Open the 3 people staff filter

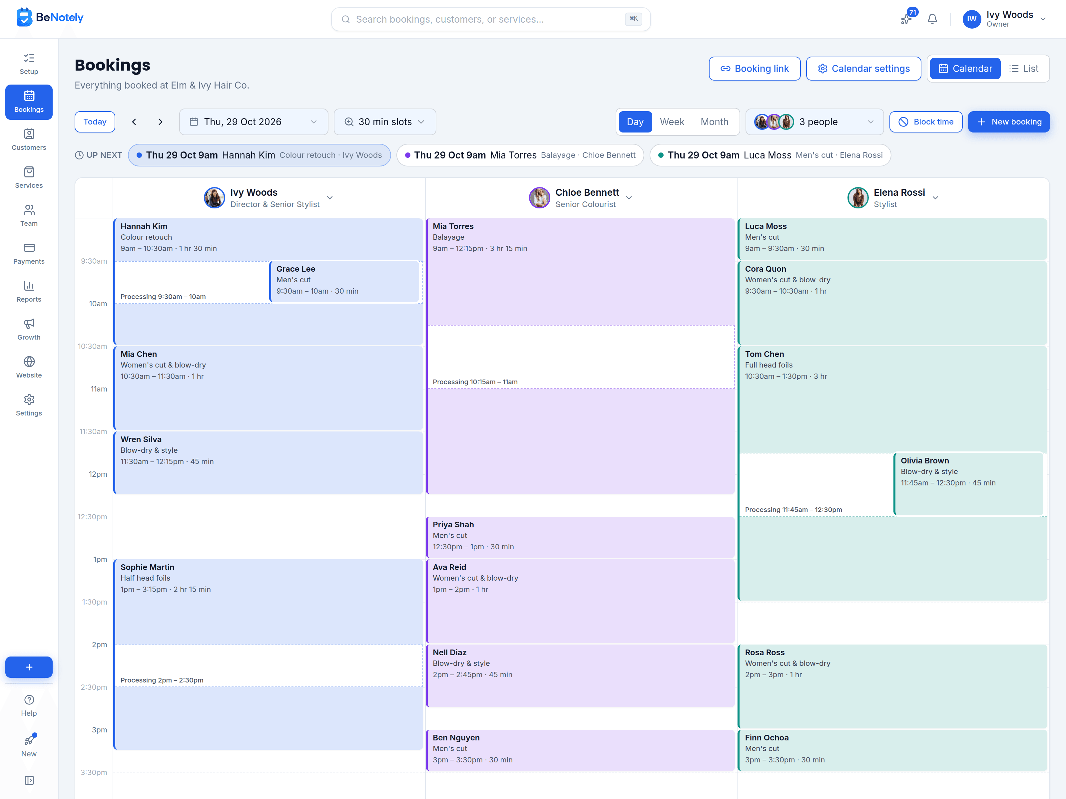tap(814, 122)
